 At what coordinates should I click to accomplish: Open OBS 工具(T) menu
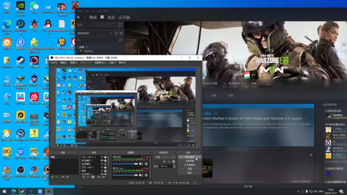point(112,63)
